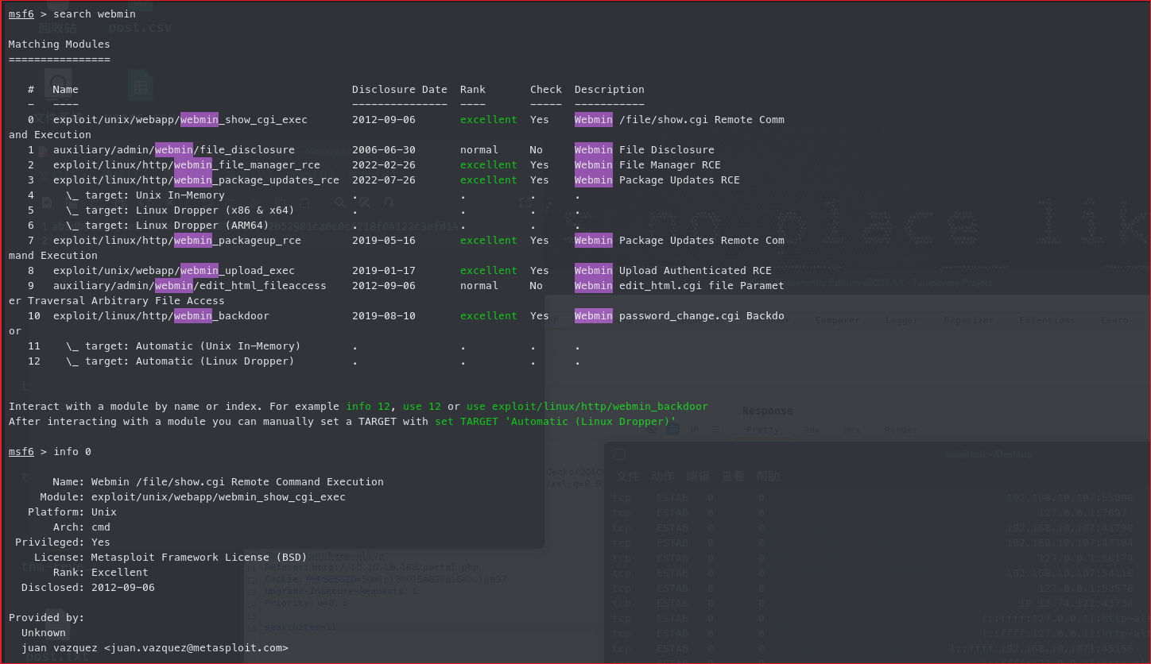
Task: Click the 'Matching Modules' heading
Action: point(60,44)
